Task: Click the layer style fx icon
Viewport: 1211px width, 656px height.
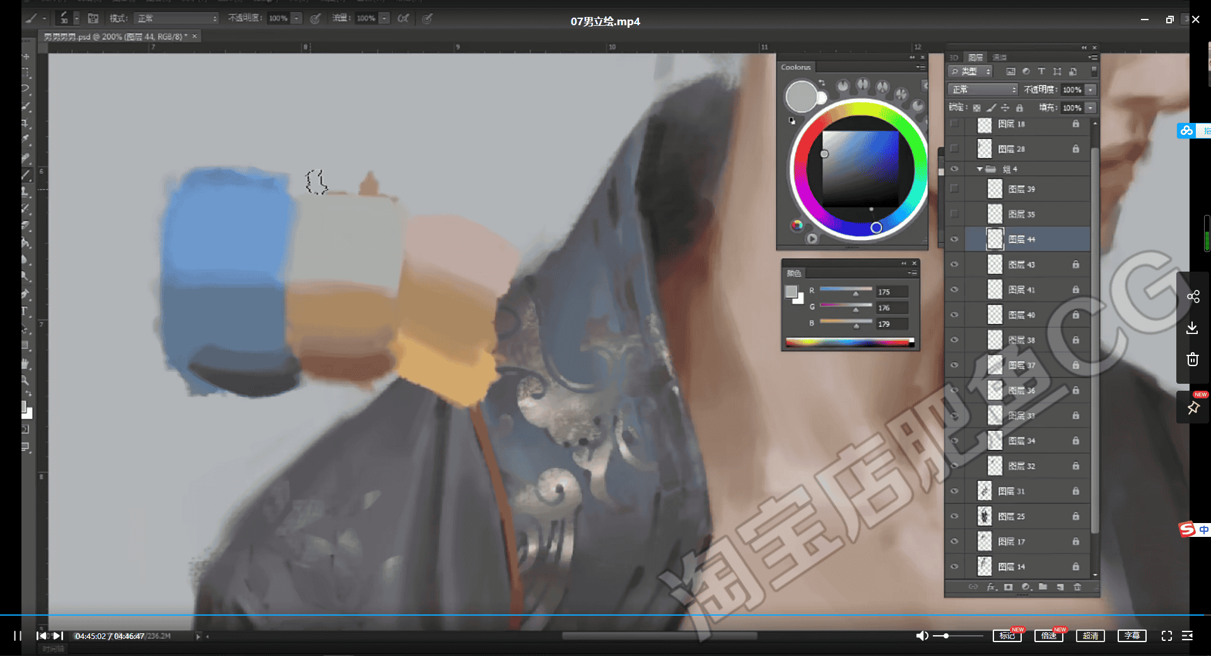Action: [991, 587]
